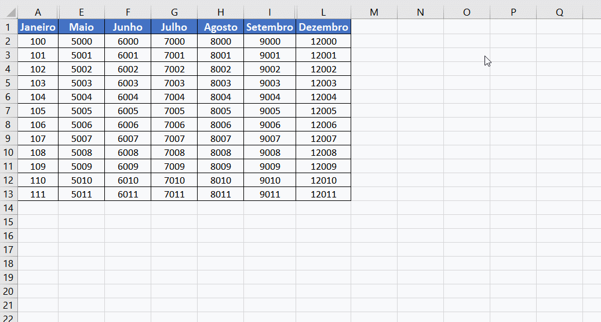Viewport: 601px width, 322px height.
Task: Select cell containing 5000
Action: pyautogui.click(x=81, y=41)
